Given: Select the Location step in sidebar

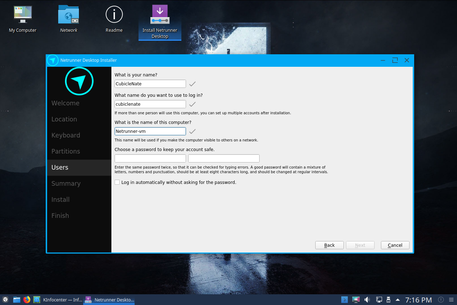Looking at the screenshot, I should pos(79,119).
